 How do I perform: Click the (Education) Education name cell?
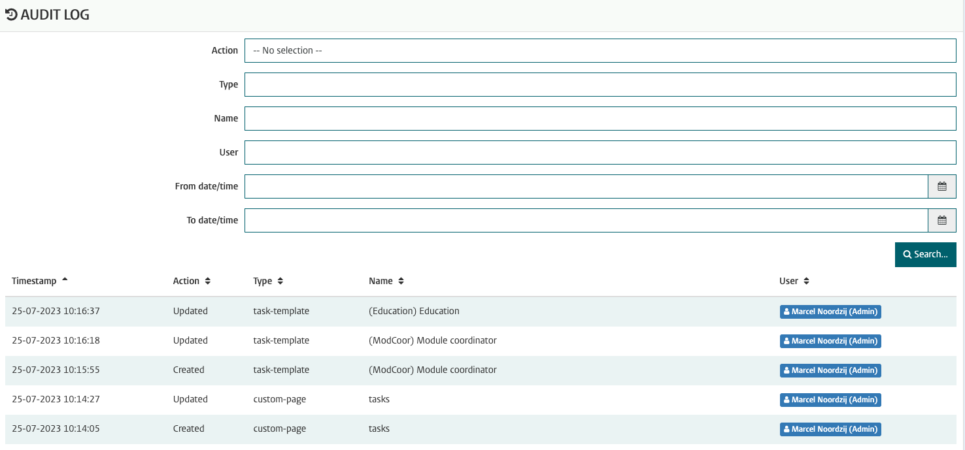point(414,311)
